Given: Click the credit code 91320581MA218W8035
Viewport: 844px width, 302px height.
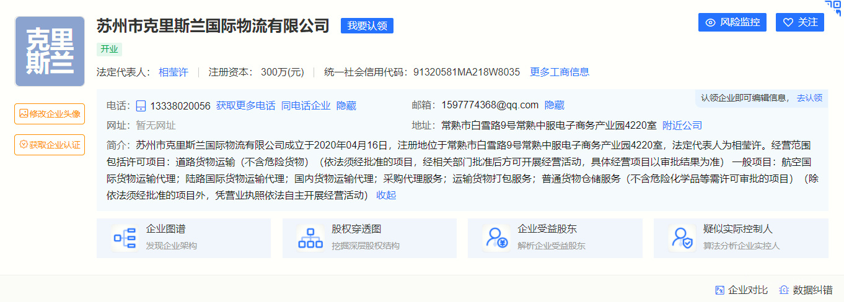Looking at the screenshot, I should 467,72.
